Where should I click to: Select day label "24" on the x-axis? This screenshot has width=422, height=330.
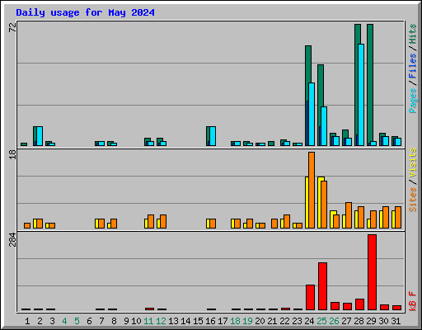coord(309,321)
